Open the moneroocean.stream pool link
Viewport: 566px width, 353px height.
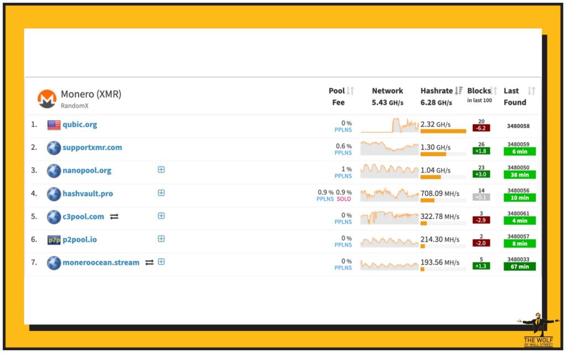(101, 263)
